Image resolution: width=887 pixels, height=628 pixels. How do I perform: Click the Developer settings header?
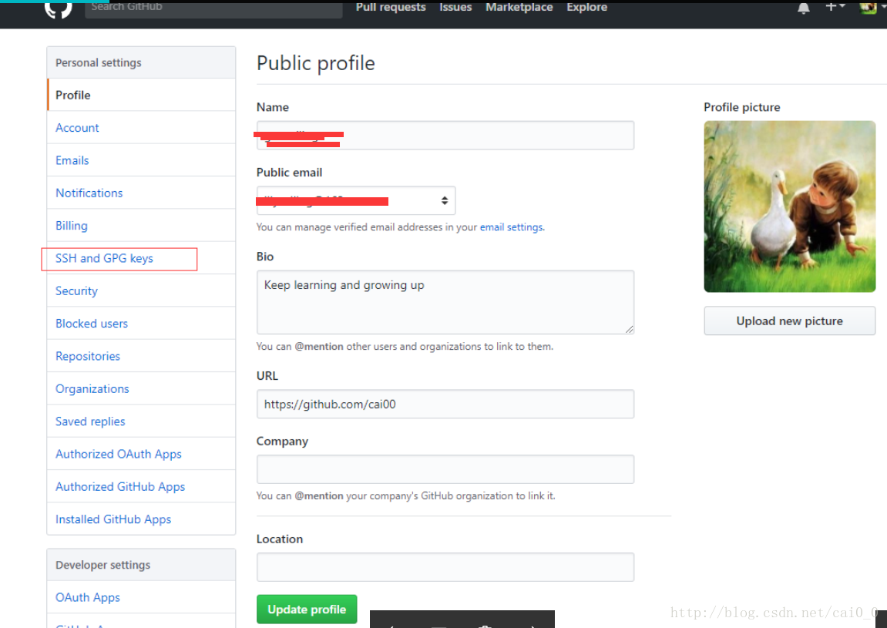pyautogui.click(x=142, y=565)
